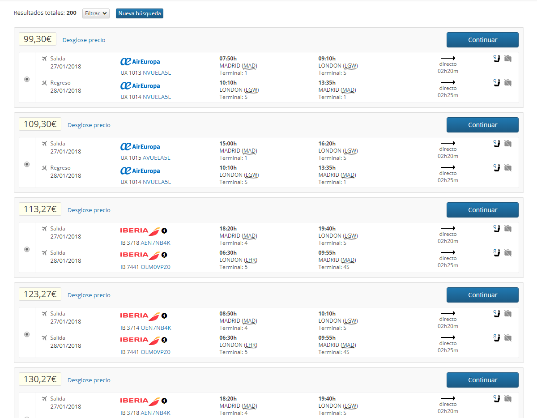Click the airplane icon next to Salida in the 99,30€ card
The height and width of the screenshot is (418, 537).
point(44,59)
